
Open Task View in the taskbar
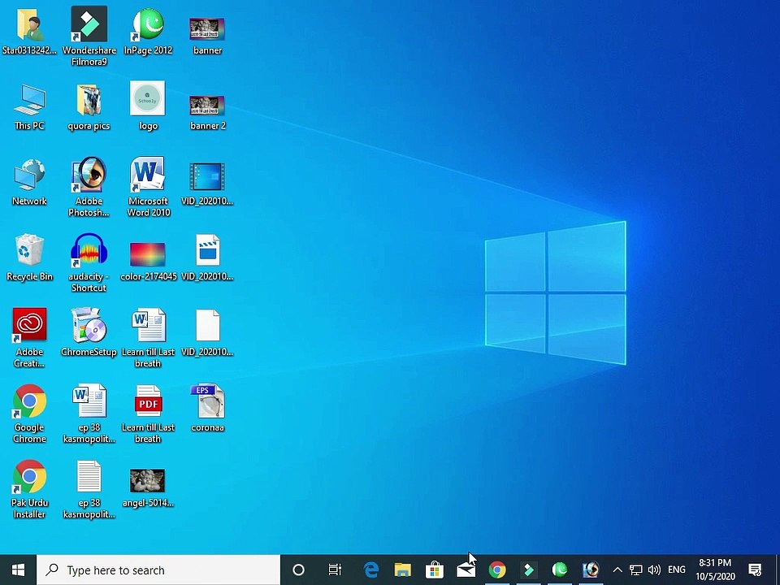pos(335,570)
